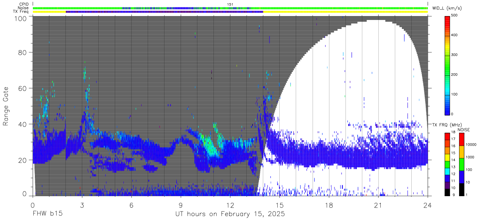This screenshot has width=481, height=222.
Task: Click the blue bottom of the width colorbar
Action: point(448,110)
